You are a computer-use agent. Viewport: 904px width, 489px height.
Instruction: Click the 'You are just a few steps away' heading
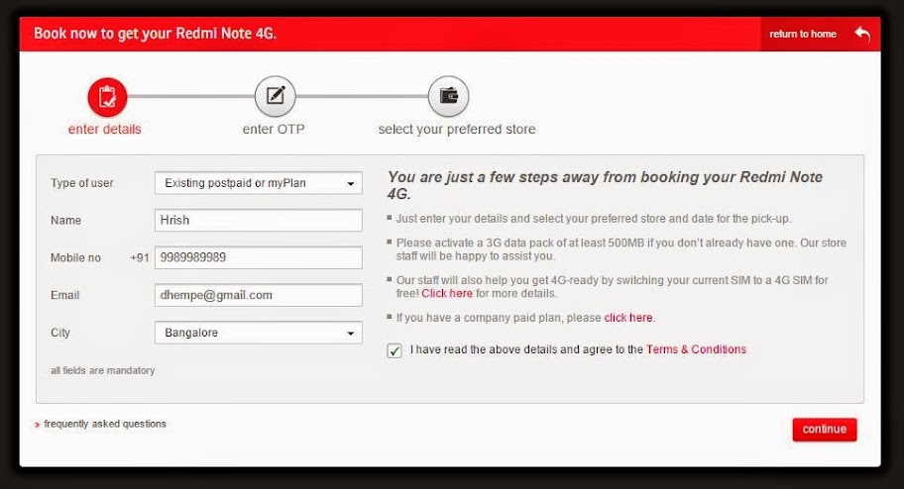(605, 185)
